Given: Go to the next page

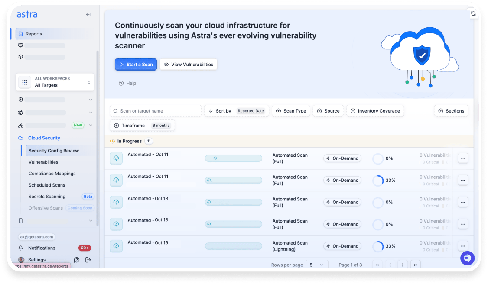Looking at the screenshot, I should coord(403,265).
